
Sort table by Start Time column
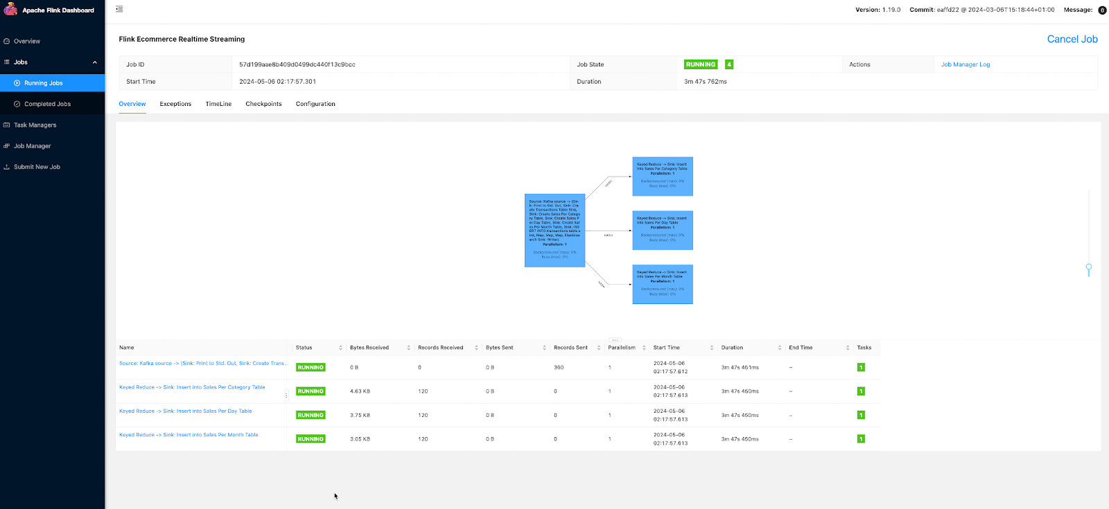pyautogui.click(x=712, y=348)
